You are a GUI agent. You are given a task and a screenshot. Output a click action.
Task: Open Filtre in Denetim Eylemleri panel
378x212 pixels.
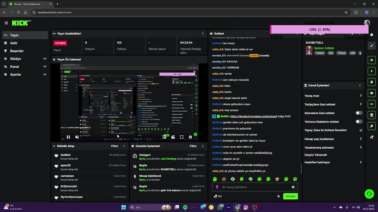point(193,146)
